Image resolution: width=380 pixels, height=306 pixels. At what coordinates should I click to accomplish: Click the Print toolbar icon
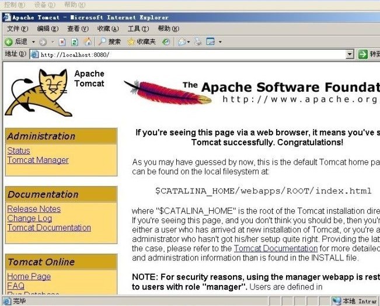[198, 41]
